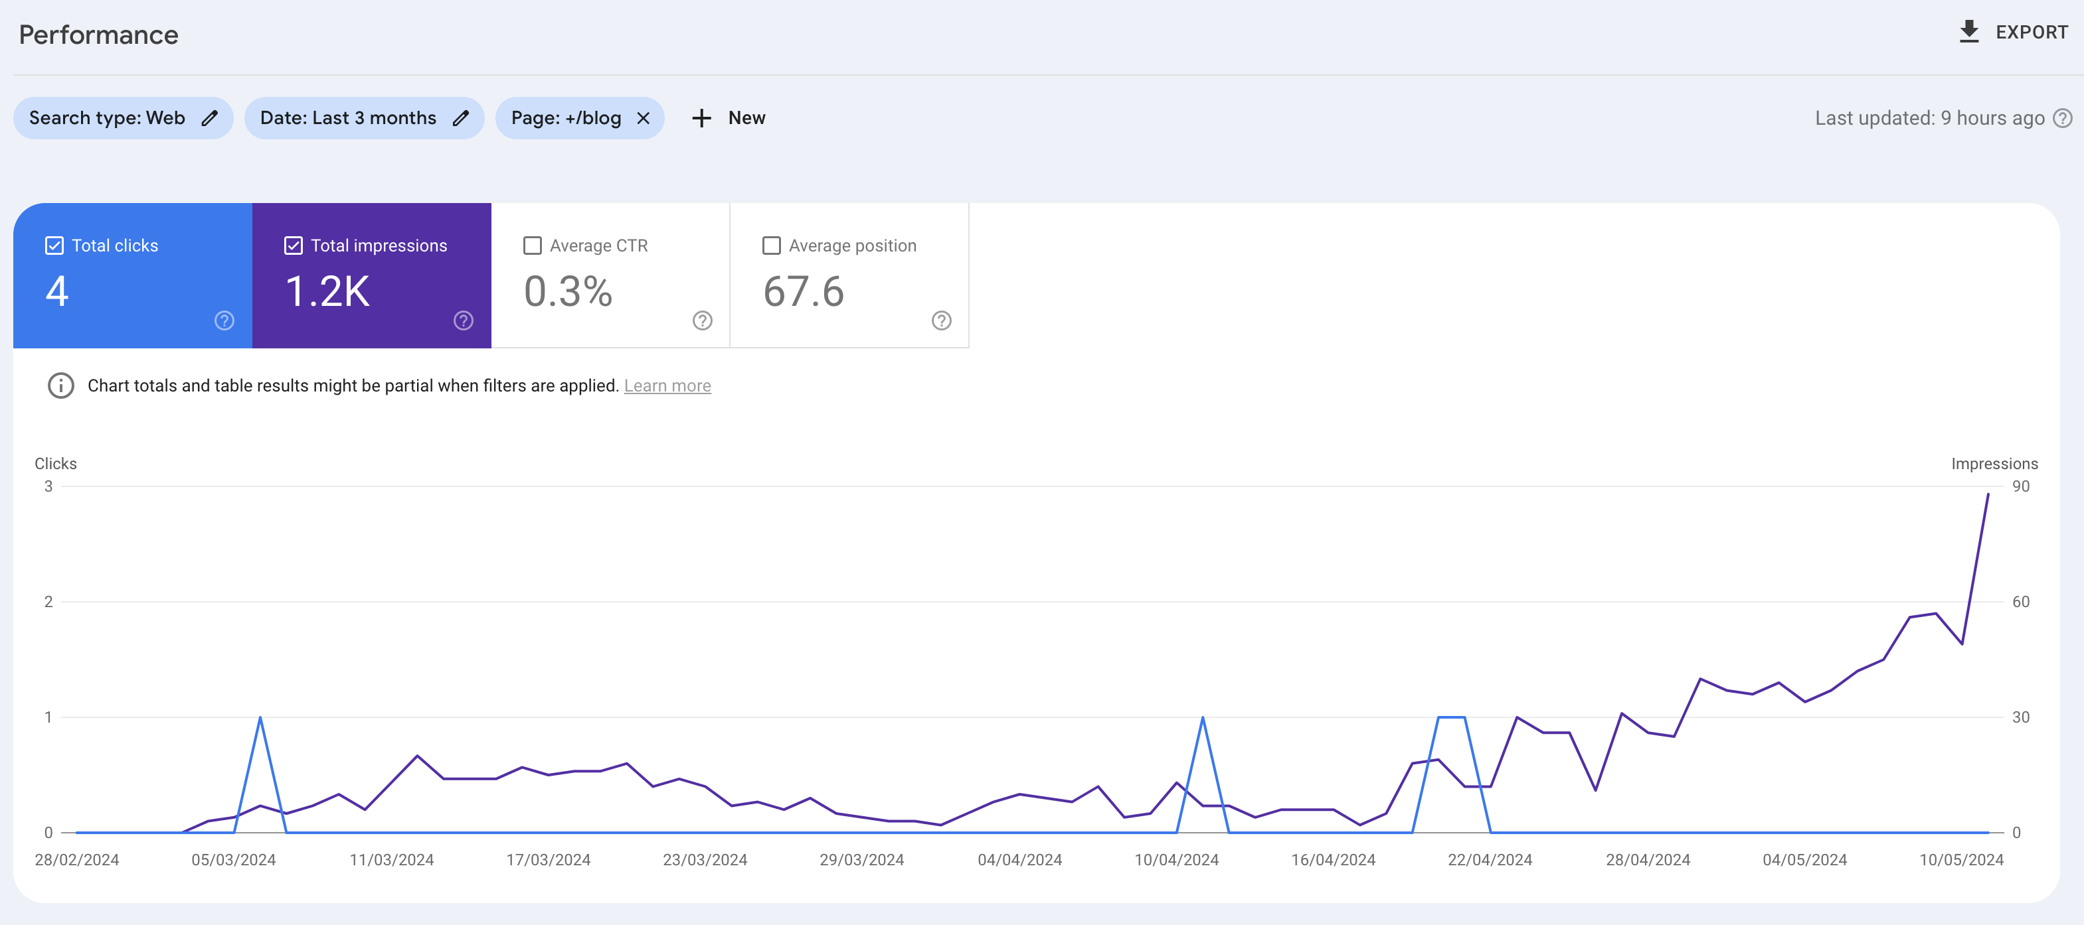Click the remove filter X icon on Page
The image size is (2084, 925).
pos(642,118)
